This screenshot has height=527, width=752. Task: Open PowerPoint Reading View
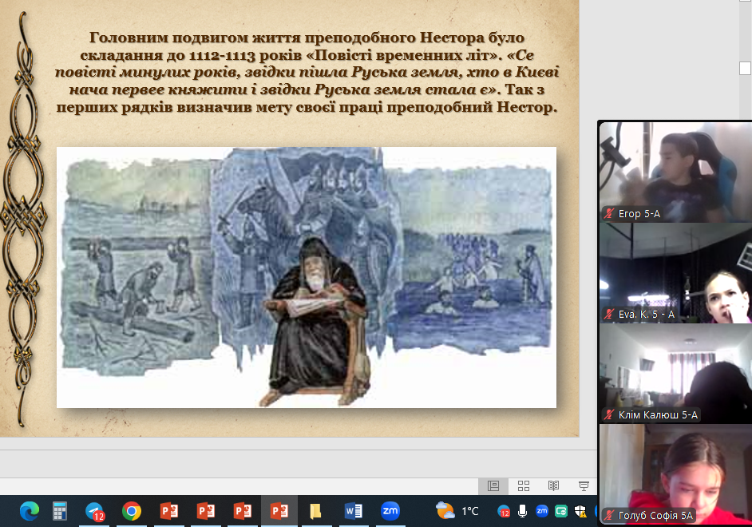pyautogui.click(x=553, y=485)
